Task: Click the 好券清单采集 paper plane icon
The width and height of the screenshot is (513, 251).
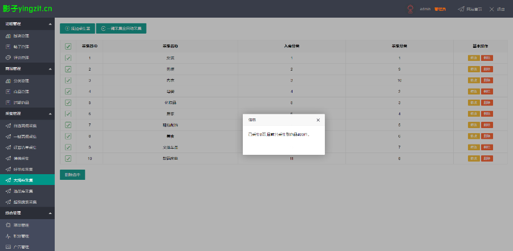Action: pyautogui.click(x=9, y=147)
